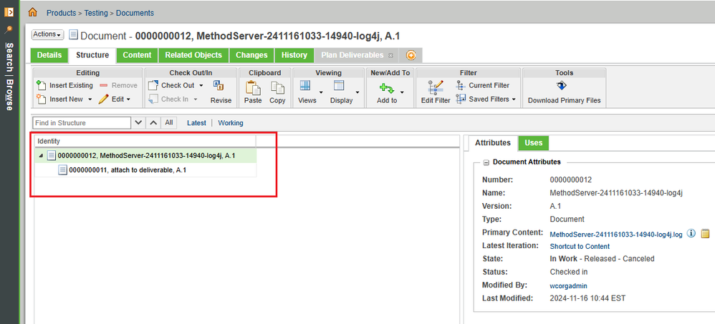Image resolution: width=715 pixels, height=324 pixels.
Task: Click the Home icon in breadcrumb
Action: [34, 12]
